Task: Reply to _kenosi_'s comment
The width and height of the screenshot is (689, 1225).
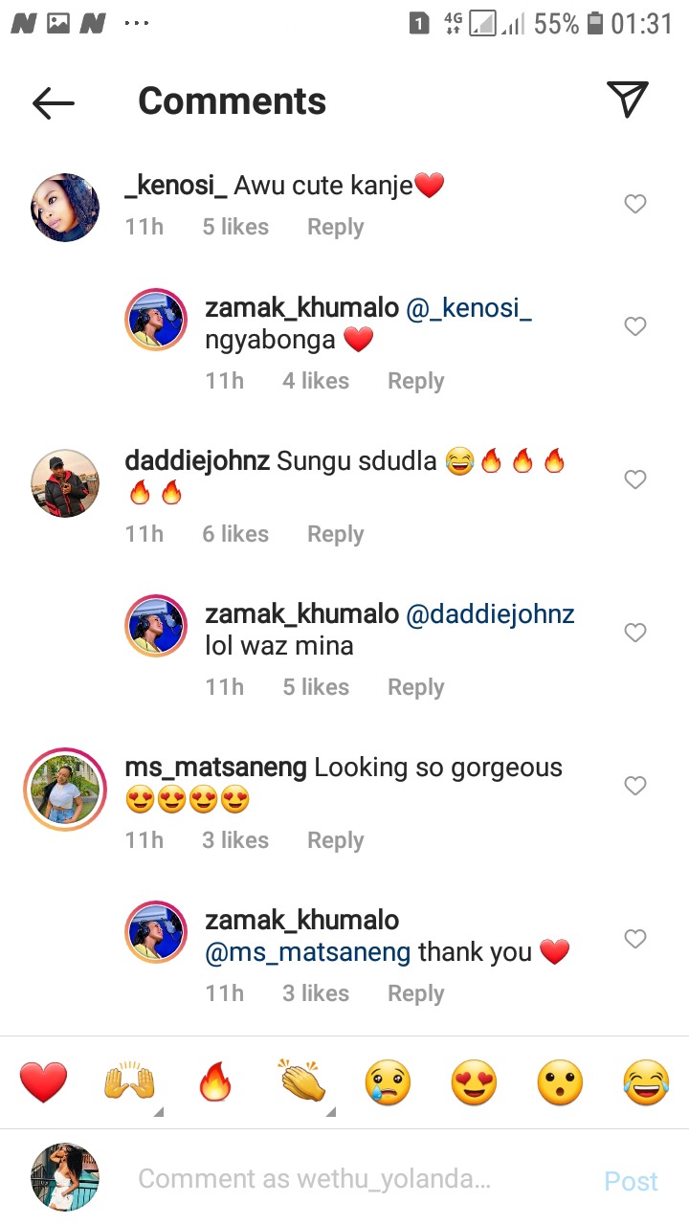Action: point(335,227)
